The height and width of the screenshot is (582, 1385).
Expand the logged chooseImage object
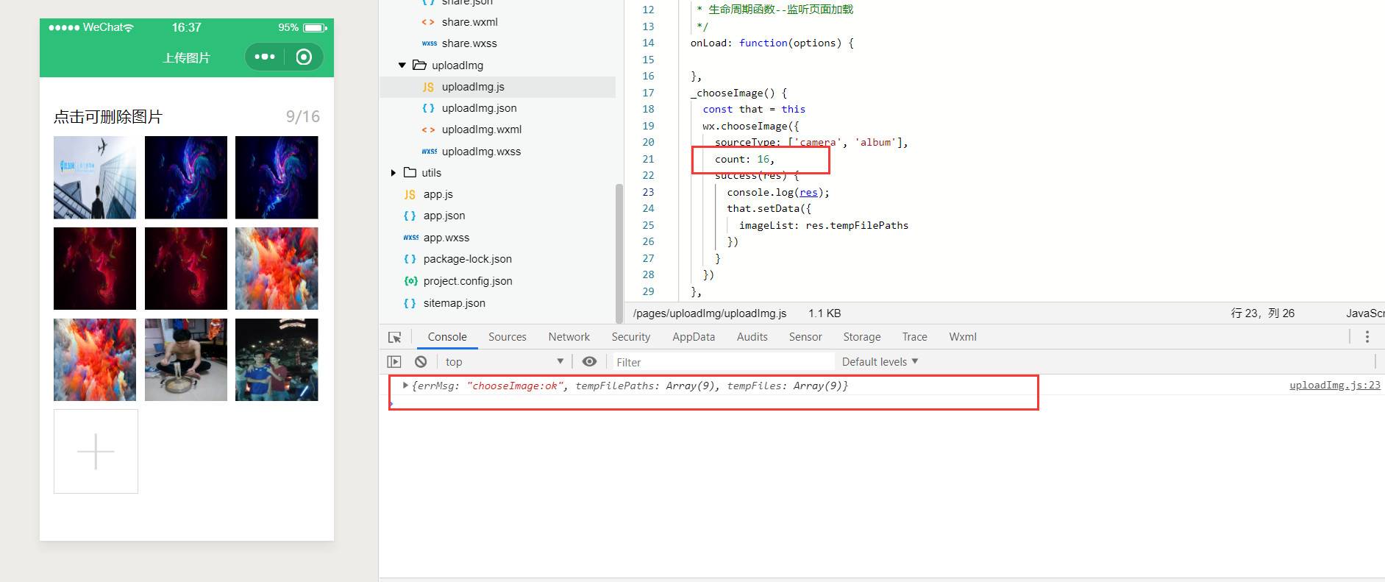[x=405, y=386]
